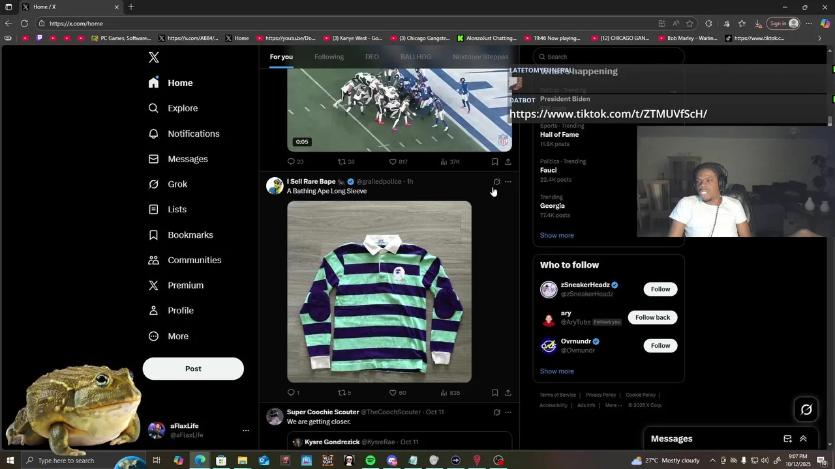835x469 pixels.
Task: Follow Ovrnundr
Action: (660, 346)
